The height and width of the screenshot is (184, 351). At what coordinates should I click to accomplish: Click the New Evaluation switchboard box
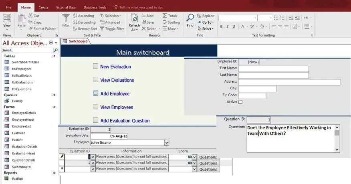tap(96, 66)
